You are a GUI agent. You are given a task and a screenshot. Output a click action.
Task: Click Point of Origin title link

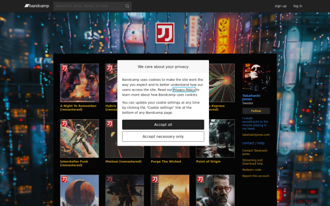(x=208, y=162)
